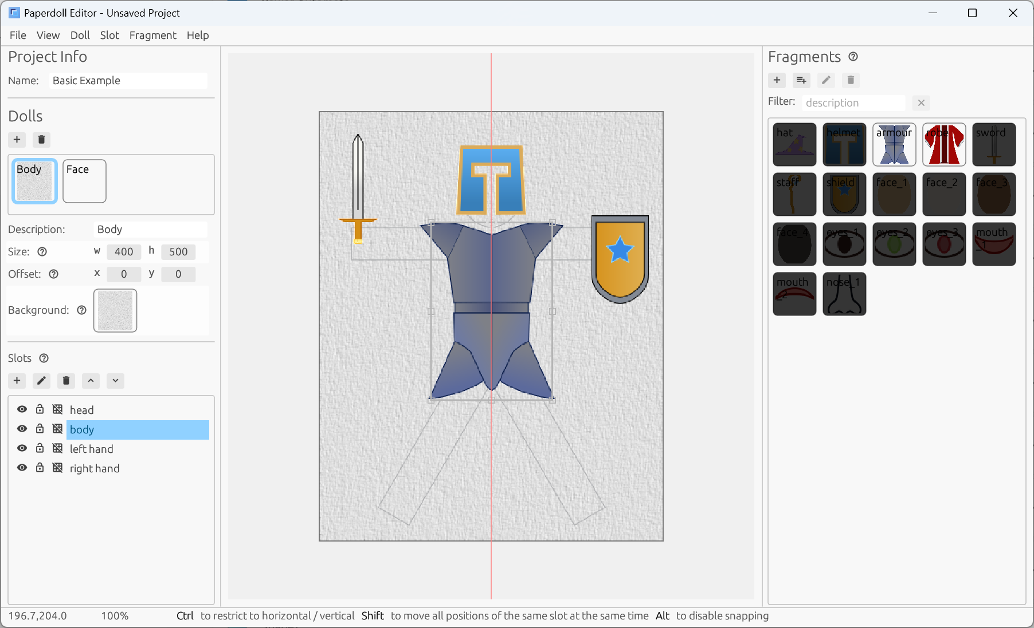Toggle grid icon of right hand slot
The height and width of the screenshot is (628, 1034).
58,468
